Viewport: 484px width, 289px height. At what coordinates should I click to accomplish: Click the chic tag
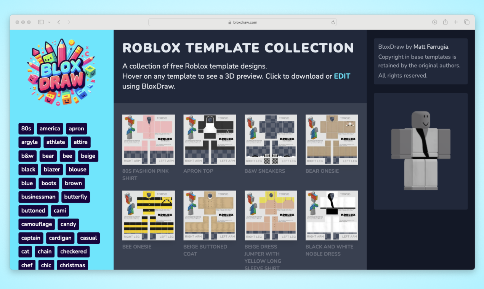[x=46, y=265]
